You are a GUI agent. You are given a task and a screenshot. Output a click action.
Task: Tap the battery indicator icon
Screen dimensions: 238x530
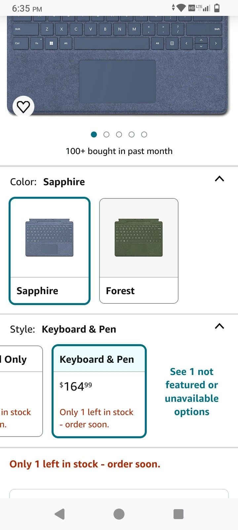217,7
